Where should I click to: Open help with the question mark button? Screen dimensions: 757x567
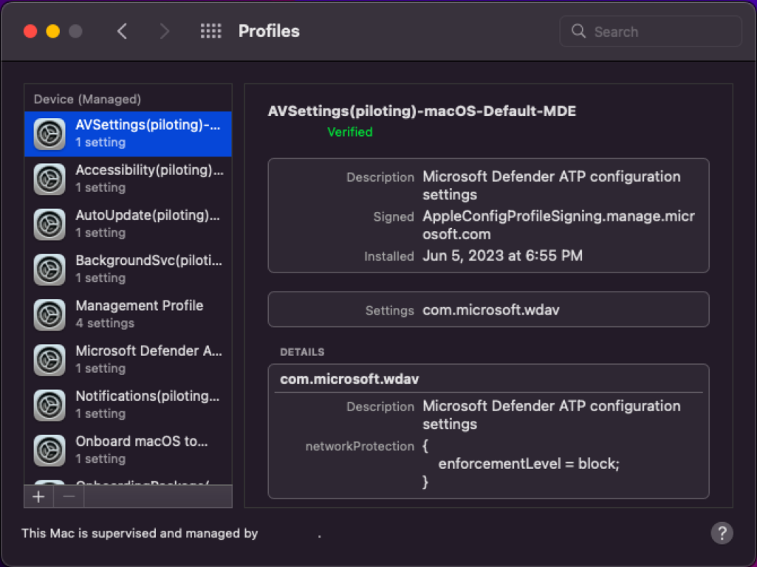click(722, 533)
